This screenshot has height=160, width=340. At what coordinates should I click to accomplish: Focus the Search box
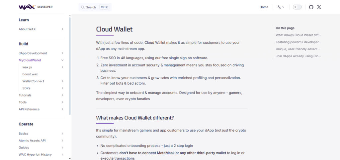(95, 7)
